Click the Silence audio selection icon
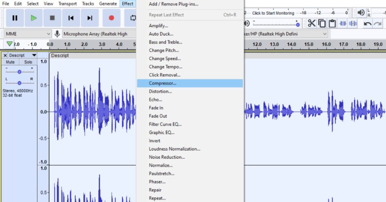Image resolution: width=386 pixels, height=202 pixels. tap(353, 23)
